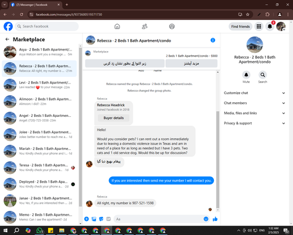Open the tab search dropdown in Chrome
Image resolution: width=293 pixels, height=235 pixels.
(4, 5)
